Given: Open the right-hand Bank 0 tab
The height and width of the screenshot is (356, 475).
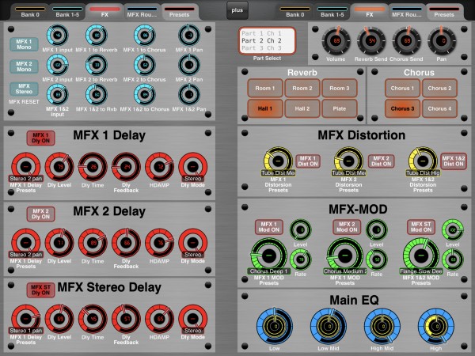Looking at the screenshot, I should coord(294,12).
